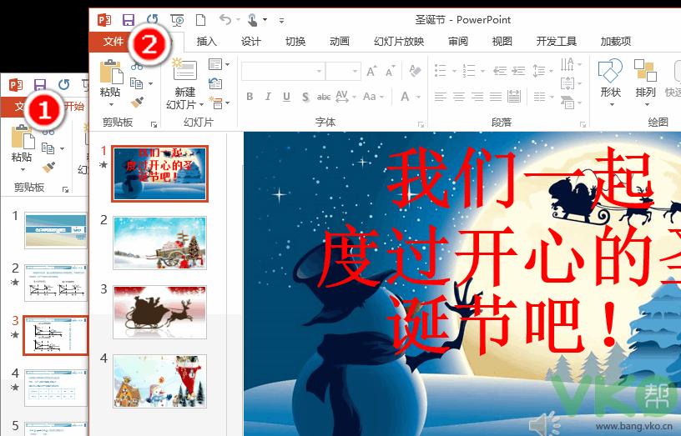The image size is (681, 436).
Task: Switch to 加载项 tab
Action: click(x=615, y=41)
